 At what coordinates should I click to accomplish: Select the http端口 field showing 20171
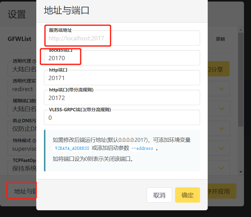pos(122,78)
